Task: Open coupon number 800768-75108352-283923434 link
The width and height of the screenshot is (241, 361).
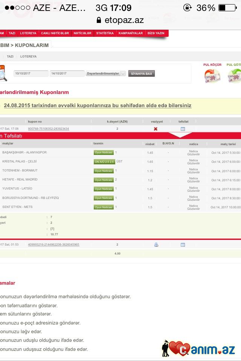Action: [x=48, y=129]
